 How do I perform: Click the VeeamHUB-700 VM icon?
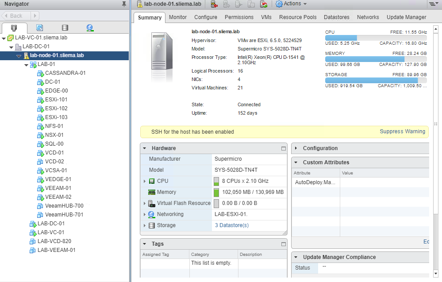point(40,206)
